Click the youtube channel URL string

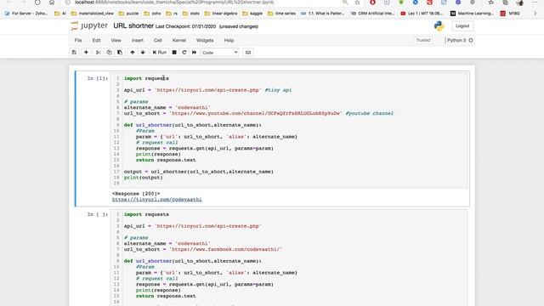point(255,113)
